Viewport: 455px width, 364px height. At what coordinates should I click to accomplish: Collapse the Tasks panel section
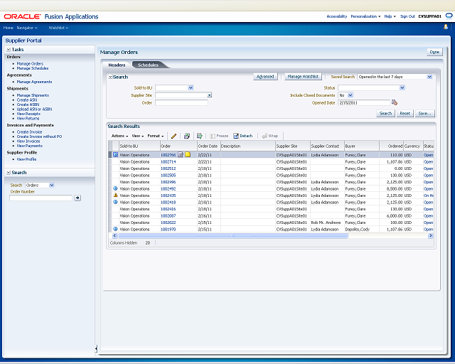[9, 50]
